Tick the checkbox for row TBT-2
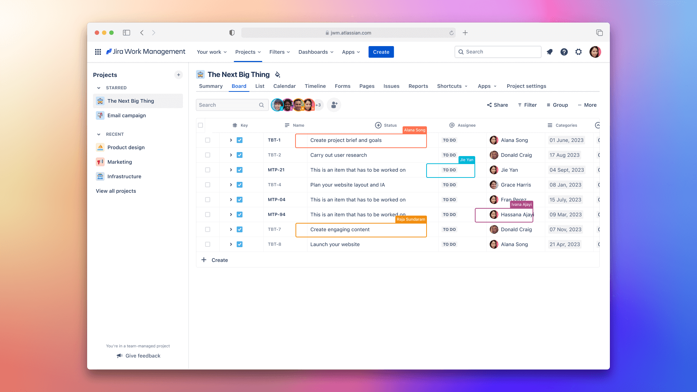697x392 pixels. (208, 155)
